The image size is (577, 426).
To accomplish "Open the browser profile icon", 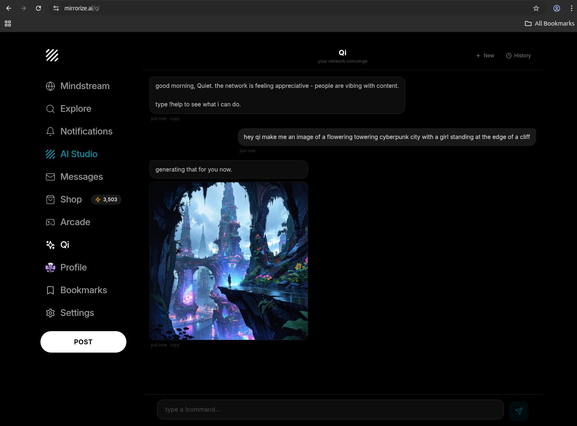I will (x=557, y=8).
